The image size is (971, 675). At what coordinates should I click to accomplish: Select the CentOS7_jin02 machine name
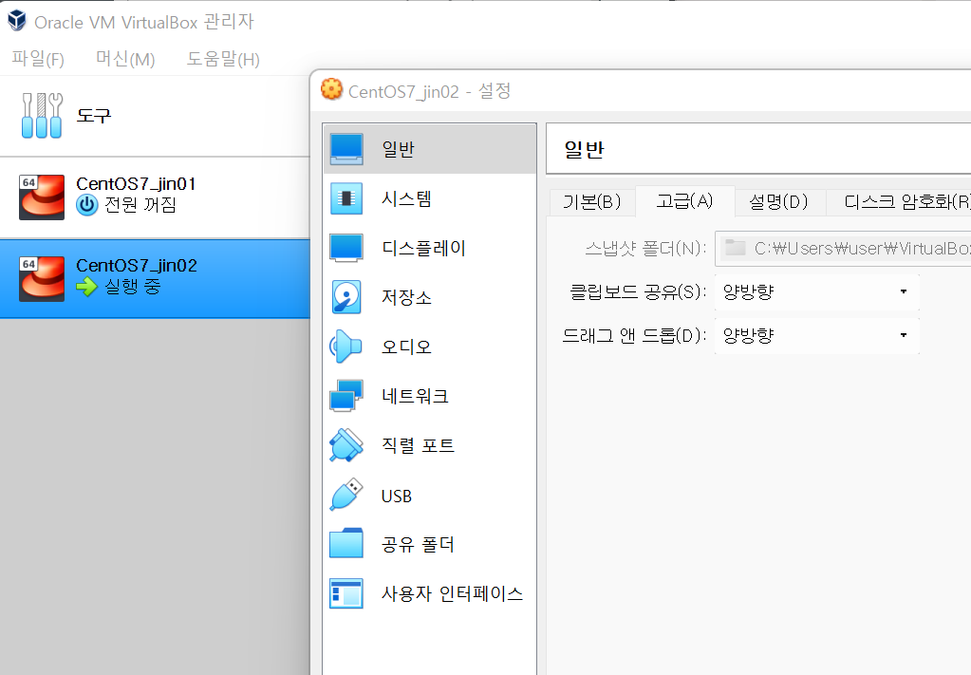137,266
